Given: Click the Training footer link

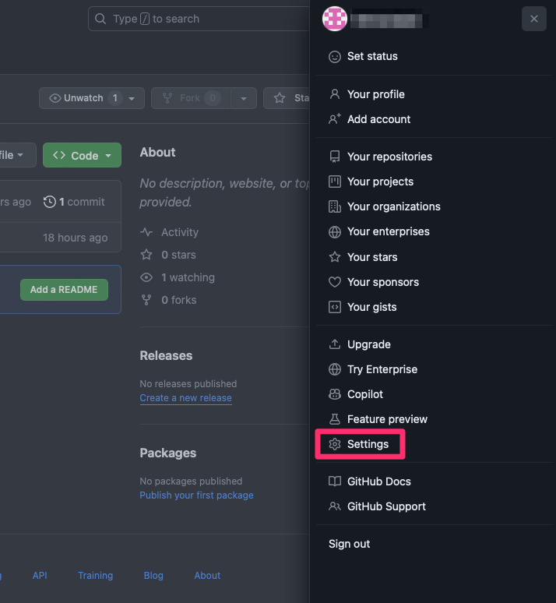Looking at the screenshot, I should coord(95,575).
